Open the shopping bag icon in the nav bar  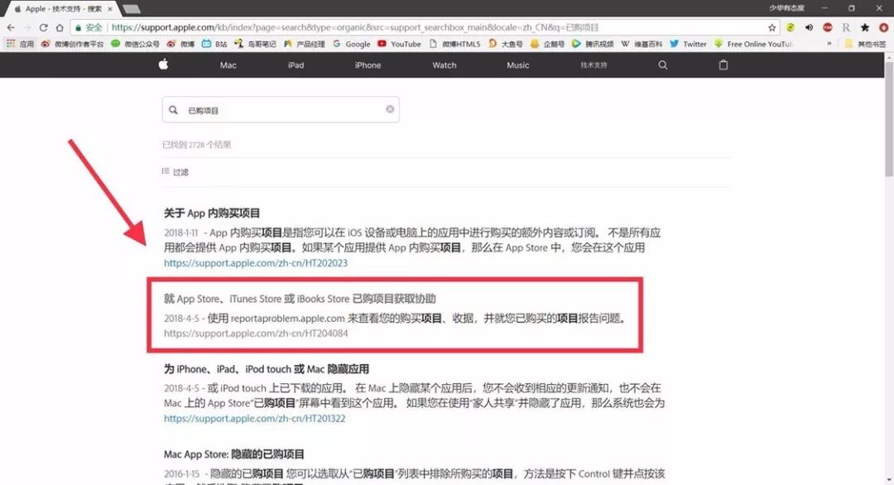[x=723, y=65]
